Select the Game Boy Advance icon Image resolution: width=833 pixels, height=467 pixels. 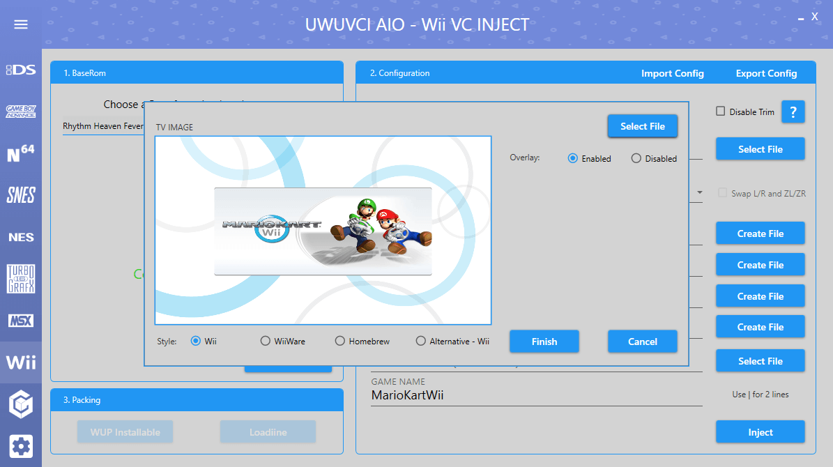(x=21, y=111)
